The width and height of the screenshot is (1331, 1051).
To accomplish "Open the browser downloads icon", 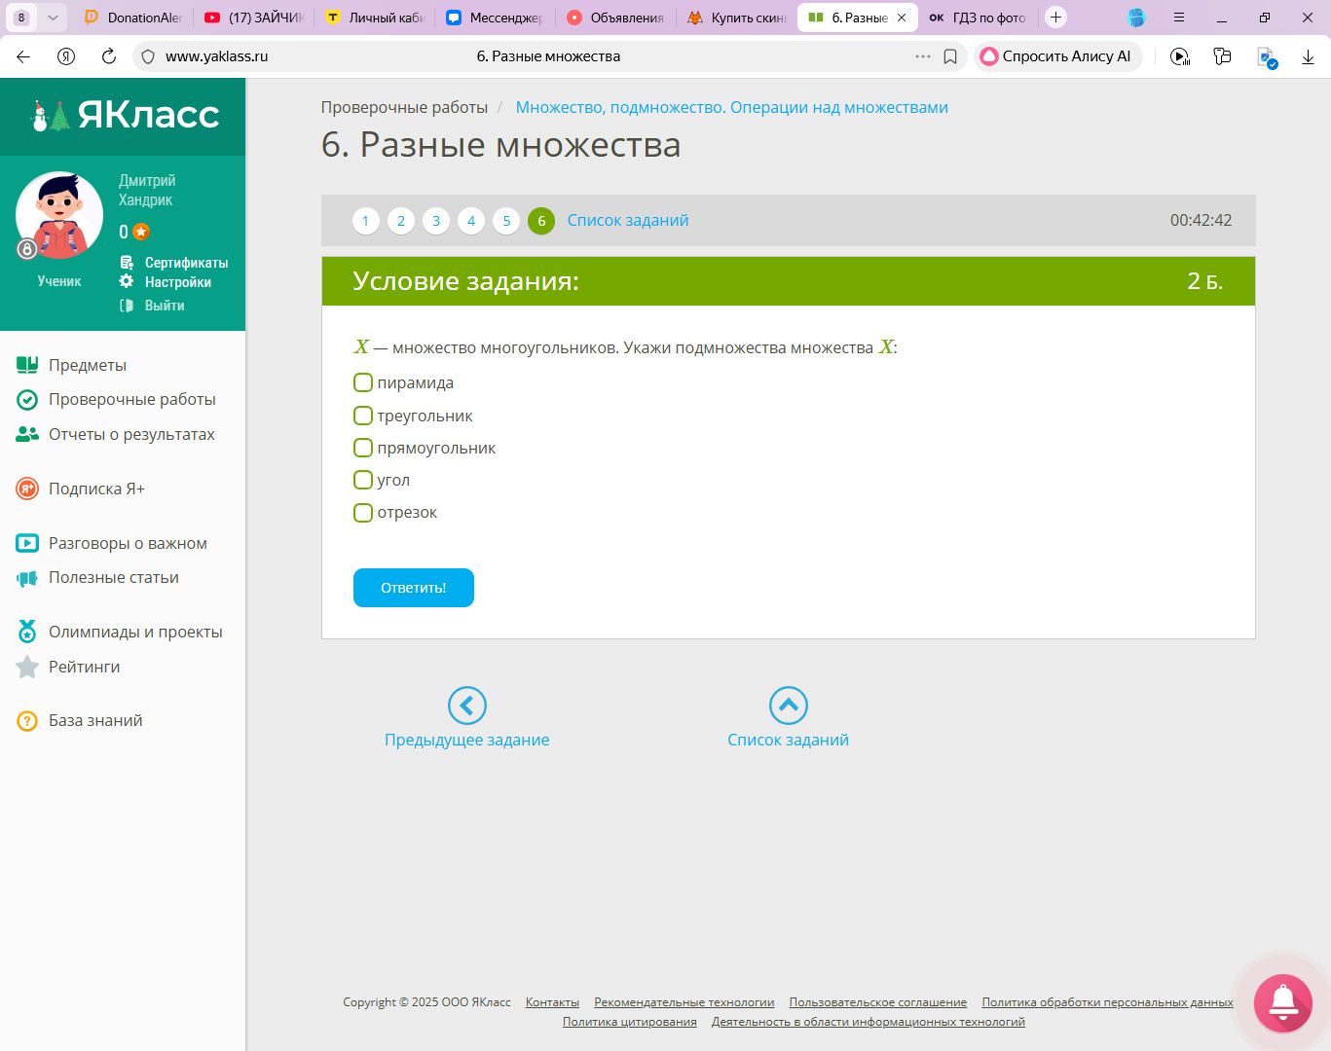I will click(x=1308, y=56).
